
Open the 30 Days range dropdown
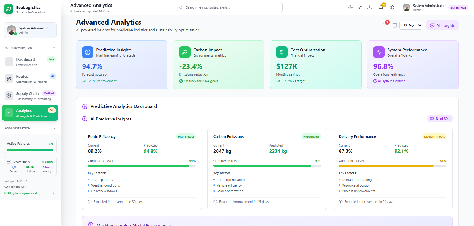411,25
